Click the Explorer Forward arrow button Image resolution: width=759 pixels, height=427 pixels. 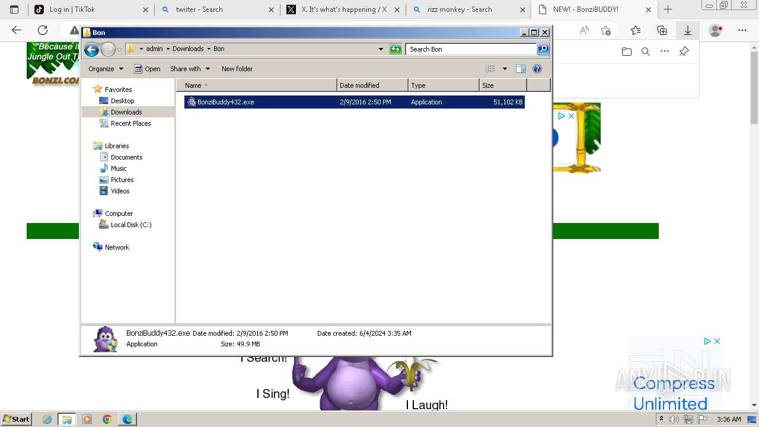pos(108,50)
